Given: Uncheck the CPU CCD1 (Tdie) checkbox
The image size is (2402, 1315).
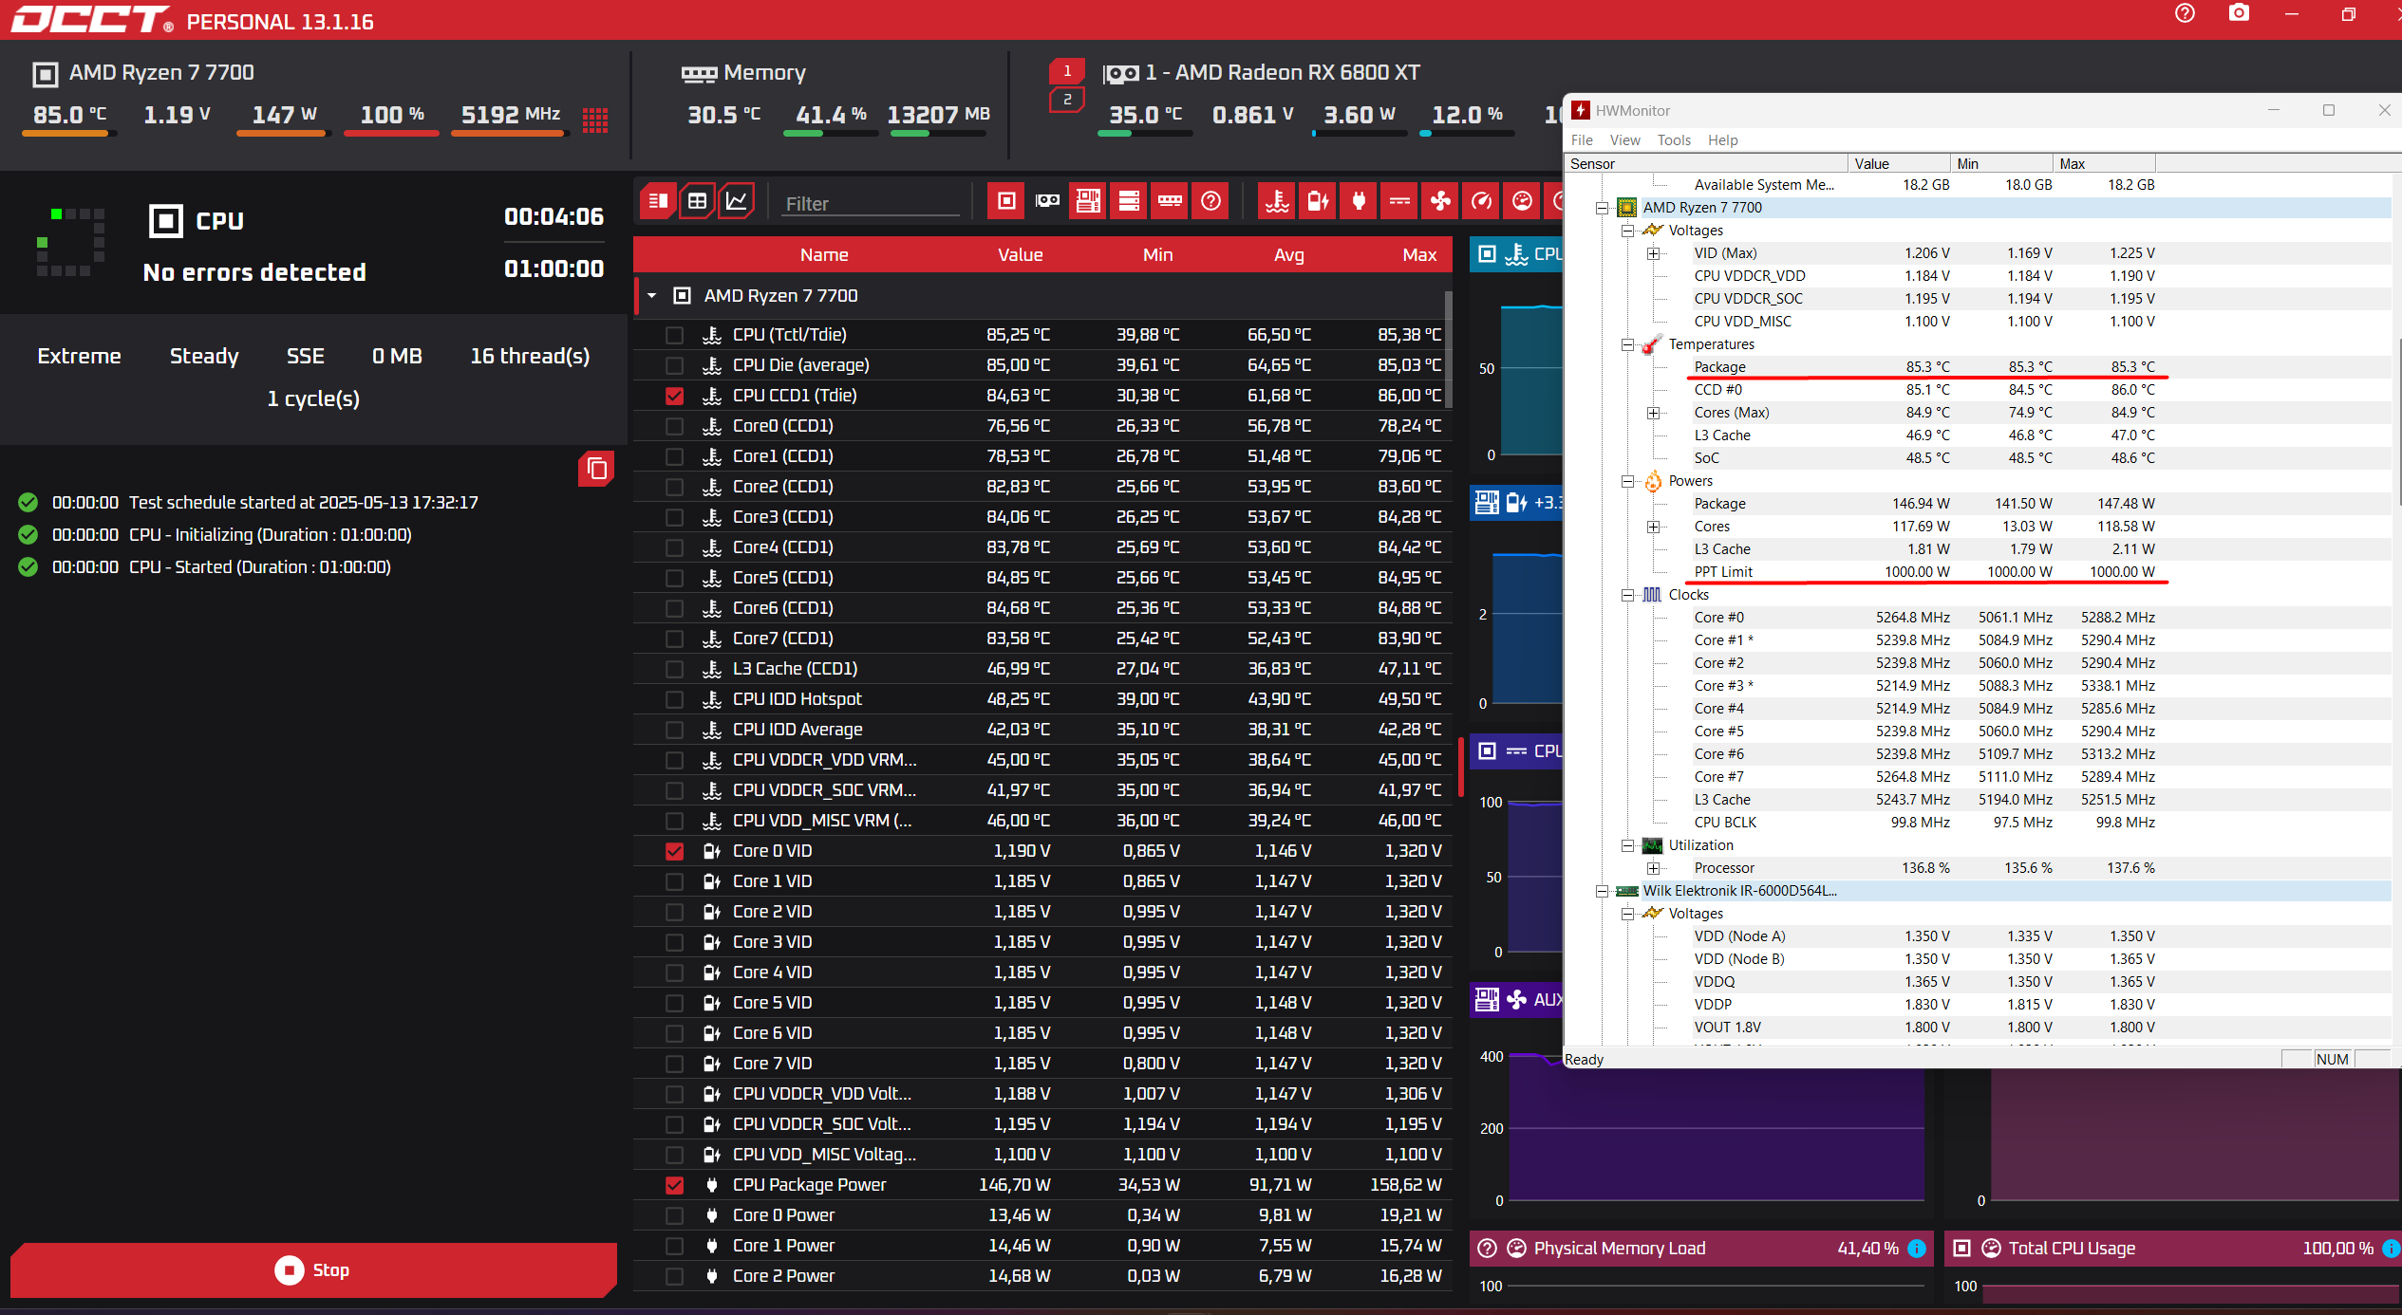Looking at the screenshot, I should [x=674, y=396].
